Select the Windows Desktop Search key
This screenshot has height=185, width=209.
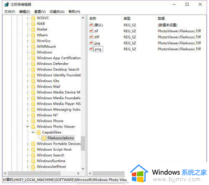(58, 69)
